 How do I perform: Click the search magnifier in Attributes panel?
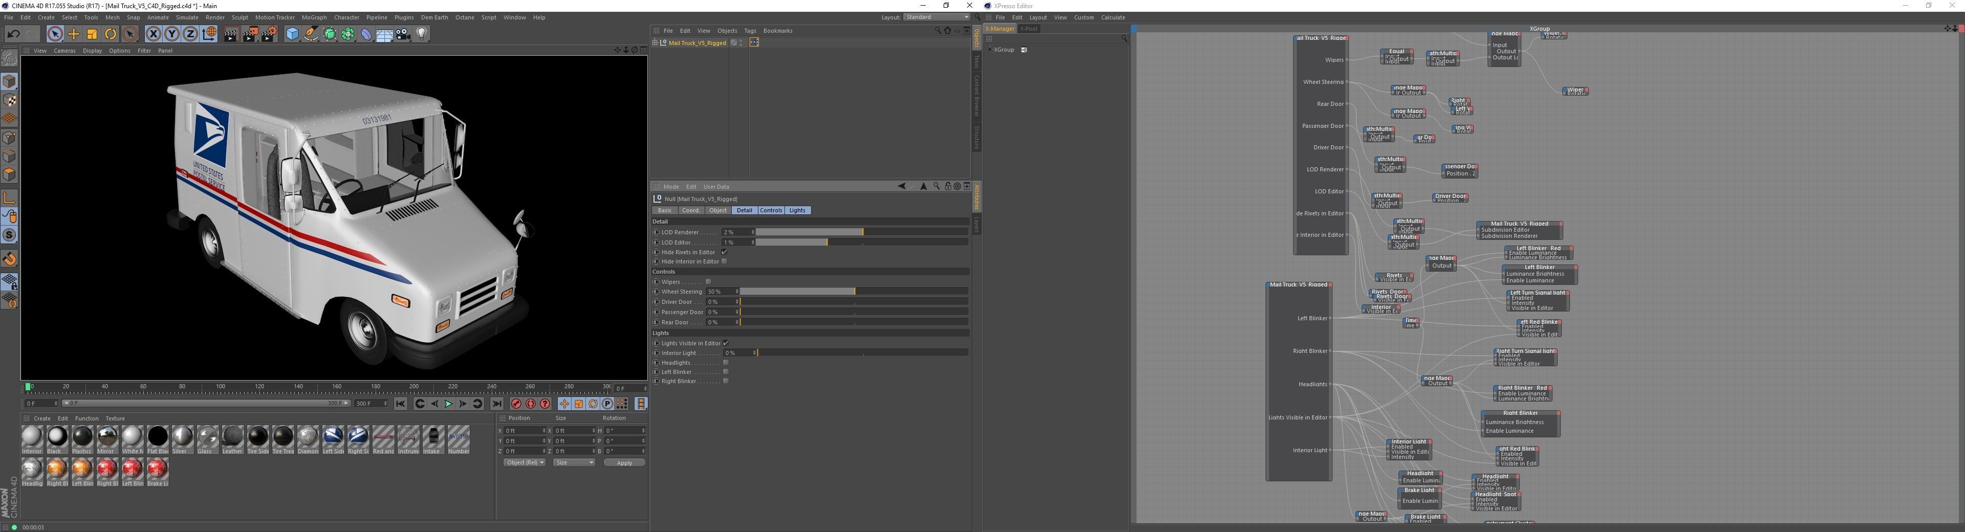[x=937, y=187]
